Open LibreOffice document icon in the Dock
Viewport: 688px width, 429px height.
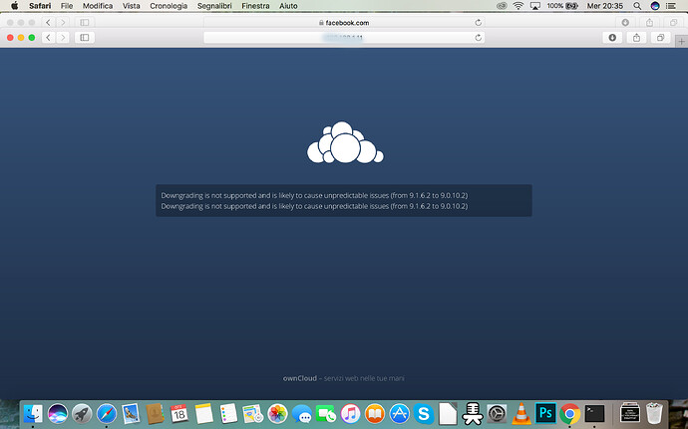(x=448, y=413)
